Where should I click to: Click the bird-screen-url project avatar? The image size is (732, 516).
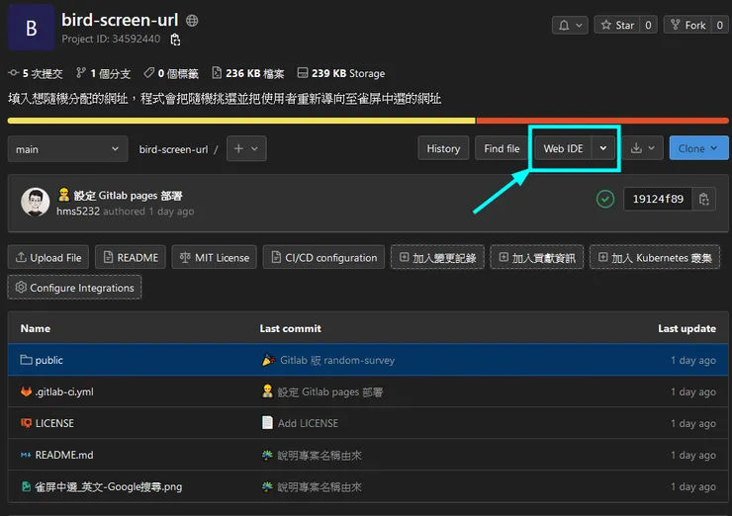(x=31, y=28)
